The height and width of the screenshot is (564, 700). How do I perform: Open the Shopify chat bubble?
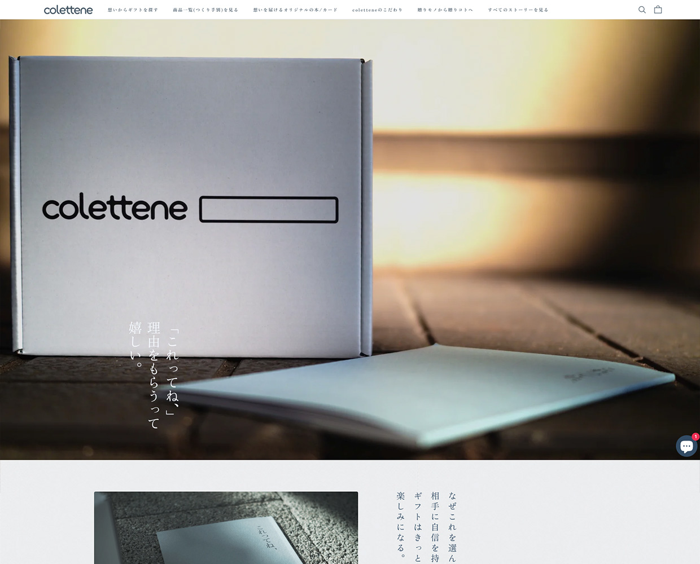[x=686, y=446]
